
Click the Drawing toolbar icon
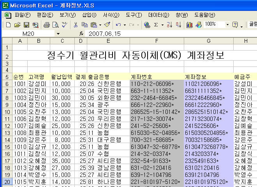pyautogui.click(x=199, y=25)
